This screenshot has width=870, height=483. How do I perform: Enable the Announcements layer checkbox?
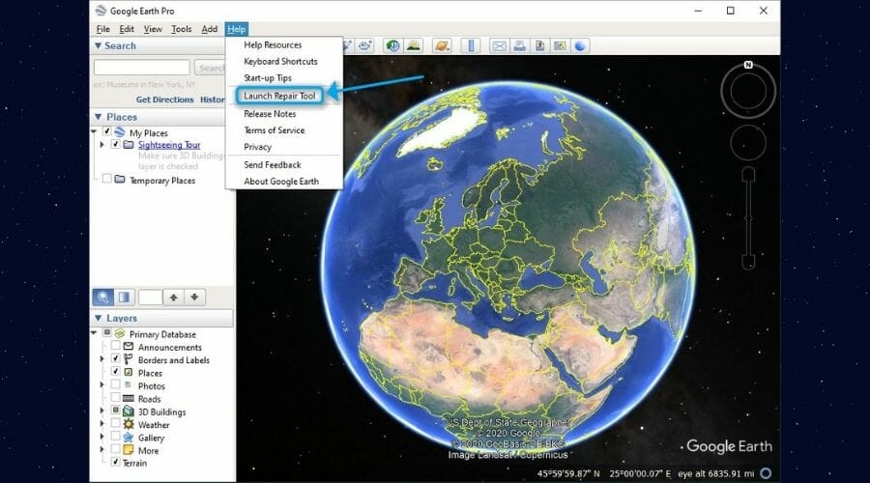115,346
